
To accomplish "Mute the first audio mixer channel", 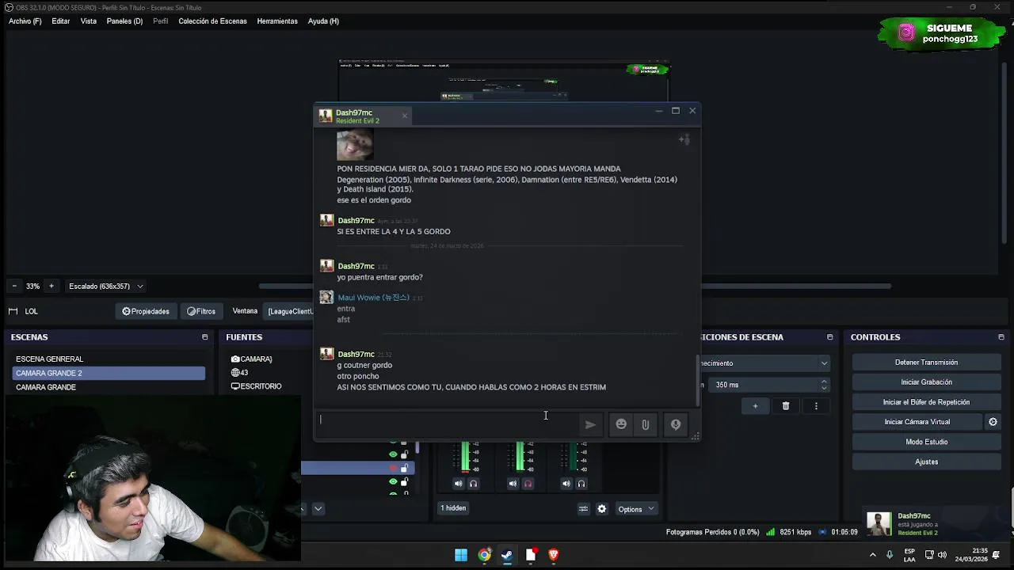I will click(x=458, y=484).
